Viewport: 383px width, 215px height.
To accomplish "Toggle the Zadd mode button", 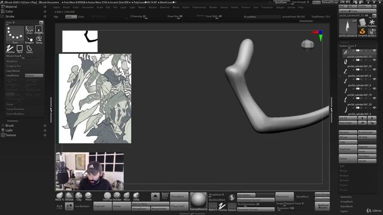I will tap(71, 17).
